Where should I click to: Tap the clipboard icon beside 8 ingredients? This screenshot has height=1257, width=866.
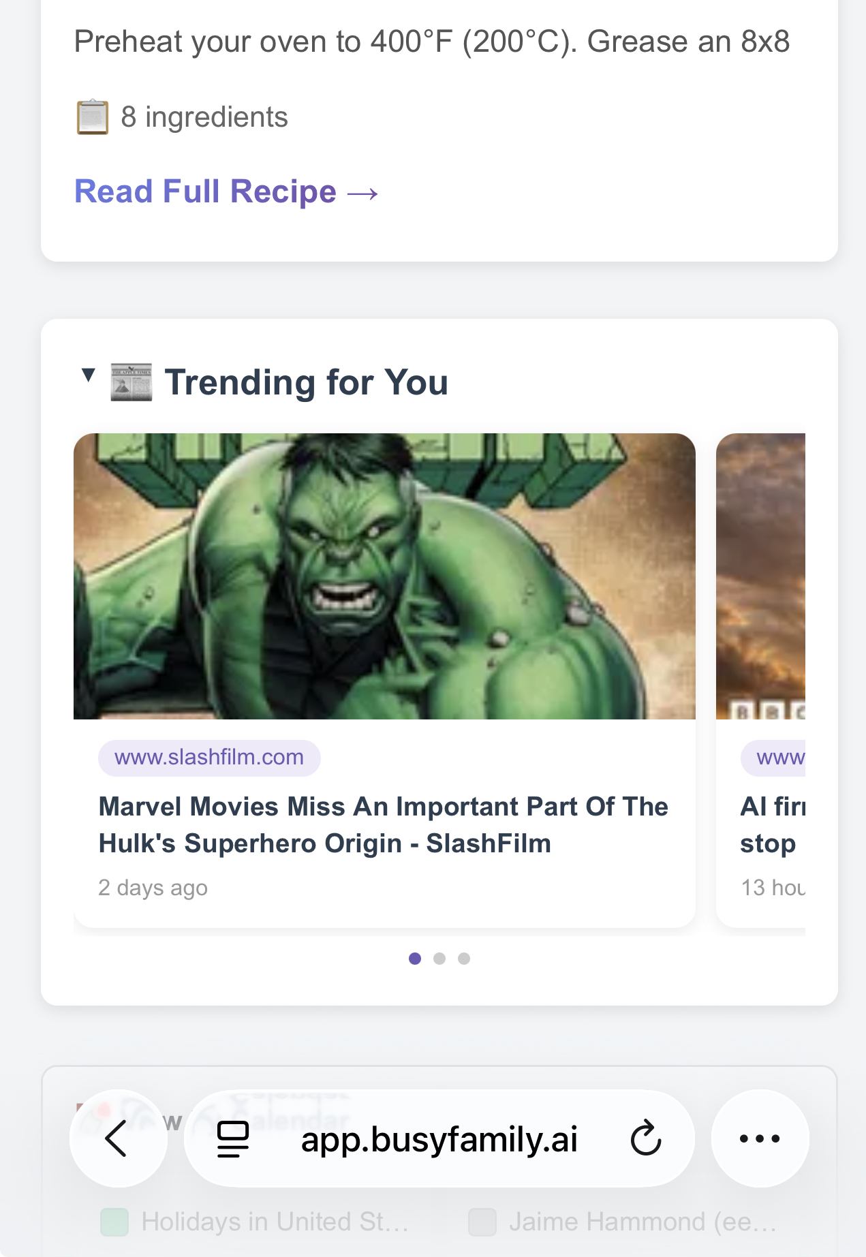click(92, 117)
